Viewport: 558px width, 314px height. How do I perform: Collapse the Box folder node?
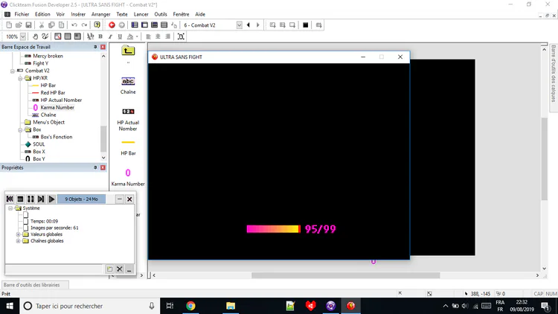pos(20,130)
